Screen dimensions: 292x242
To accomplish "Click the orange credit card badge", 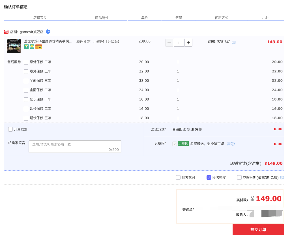I will pos(38,47).
